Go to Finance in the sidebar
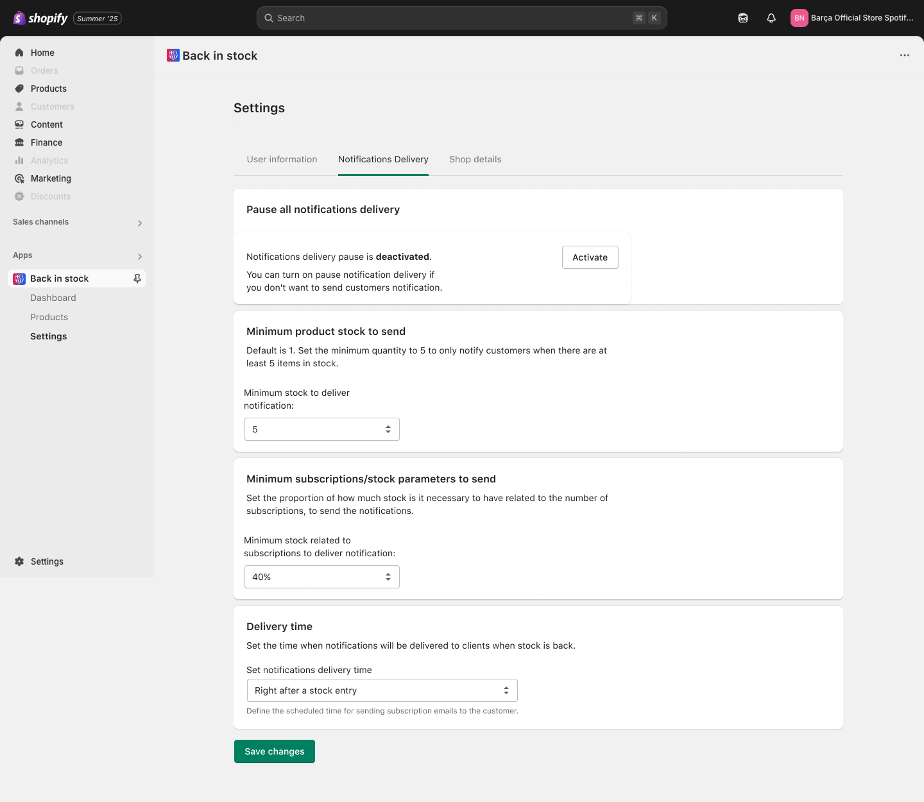 46,142
